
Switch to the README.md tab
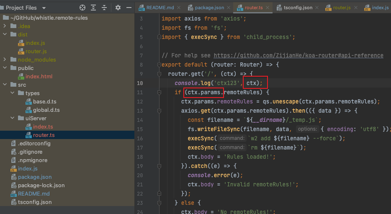(160, 8)
